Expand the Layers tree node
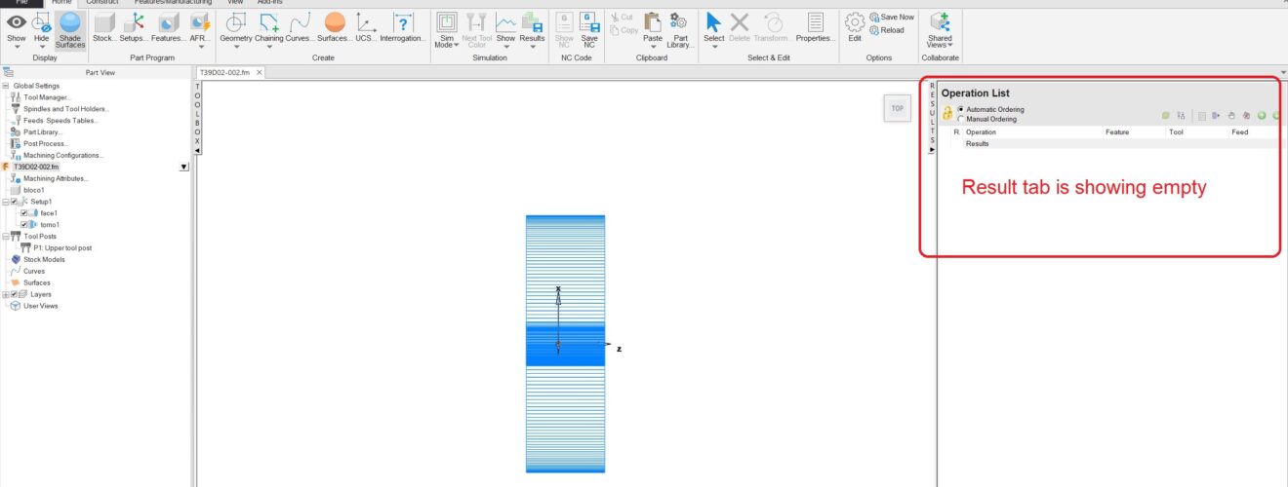 (6, 294)
